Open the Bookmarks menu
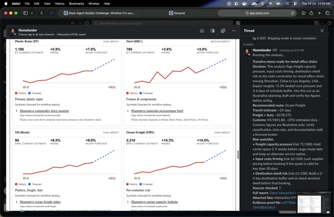This screenshot has width=334, height=217. coord(77,4)
